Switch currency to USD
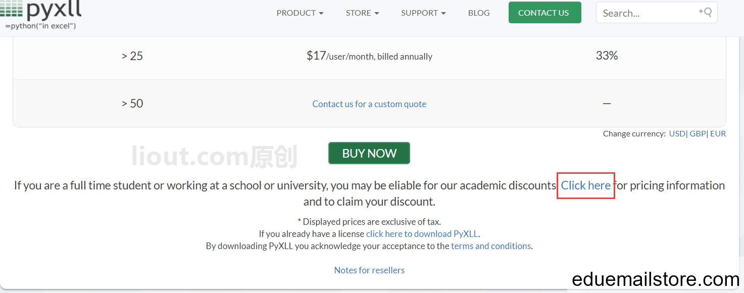Image resolution: width=744 pixels, height=293 pixels. pyautogui.click(x=677, y=134)
